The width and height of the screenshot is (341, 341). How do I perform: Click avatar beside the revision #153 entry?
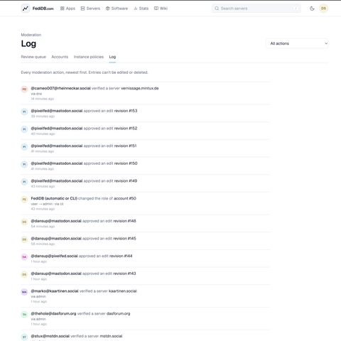(24, 112)
